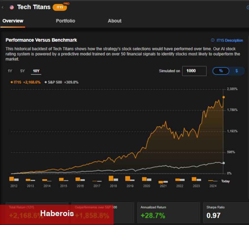Viewport: 249px width, 225px height.
Task: Click the US flag icon
Action: (12, 7)
